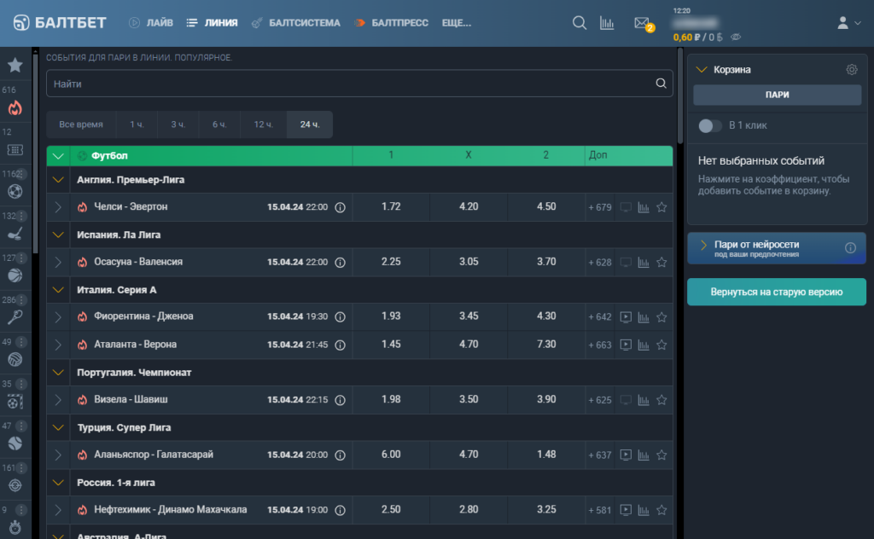This screenshot has height=539, width=874.
Task: Open favorites star in left sidebar
Action: click(x=15, y=65)
